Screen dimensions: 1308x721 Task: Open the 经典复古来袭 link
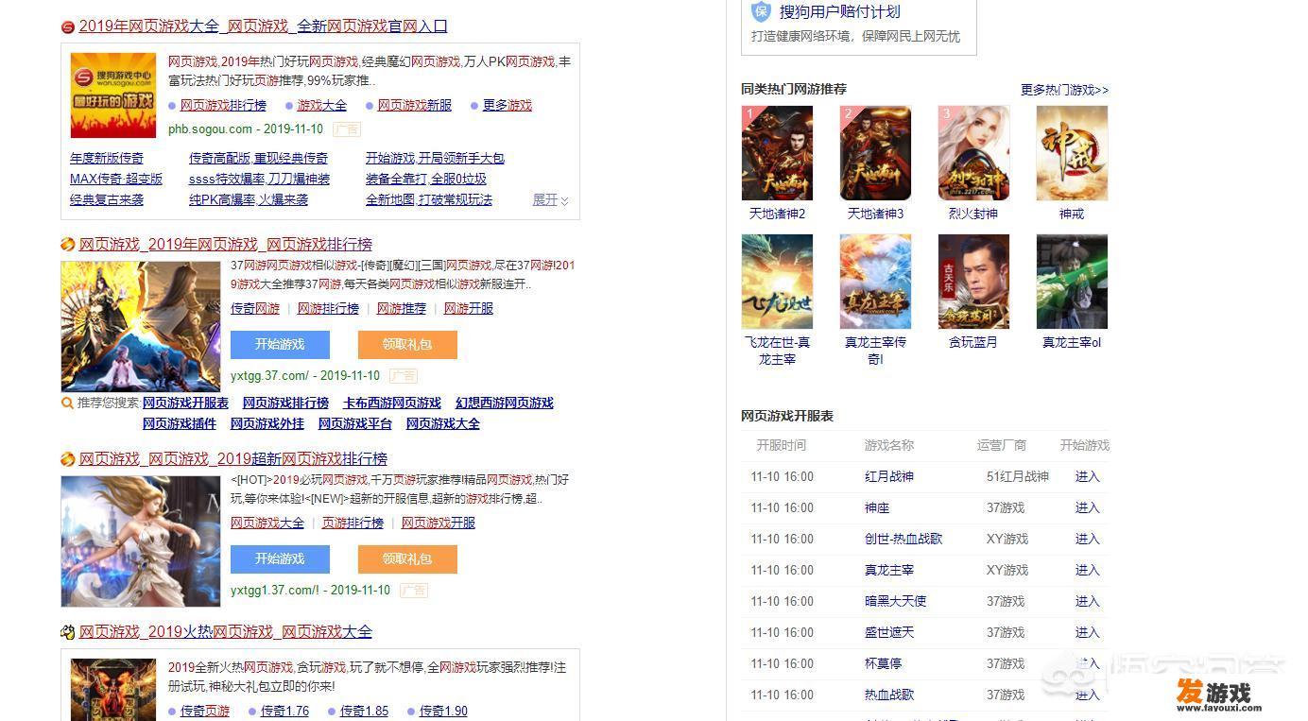click(x=107, y=200)
